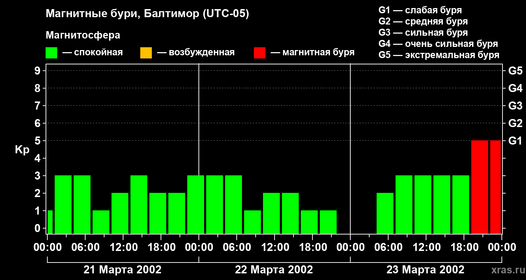The width and height of the screenshot is (526, 280).
Task: Click the G2 label on the right axis
Action: (515, 123)
